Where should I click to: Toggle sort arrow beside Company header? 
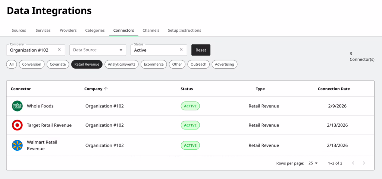106,89
